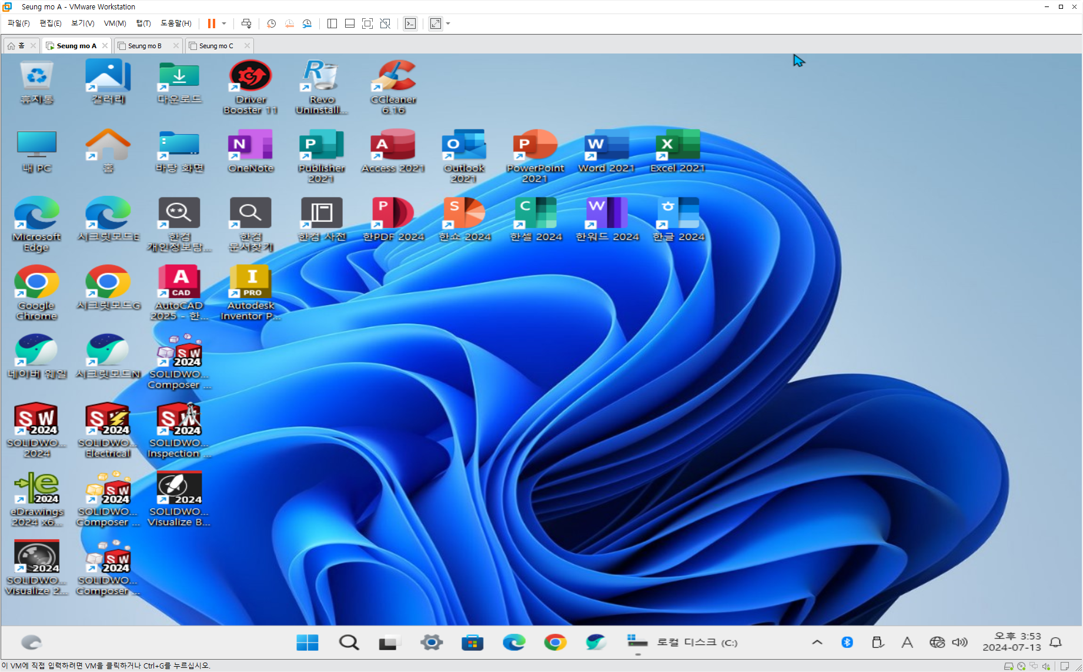The height and width of the screenshot is (672, 1083).
Task: Enter full screen mode icon
Action: coord(367,24)
